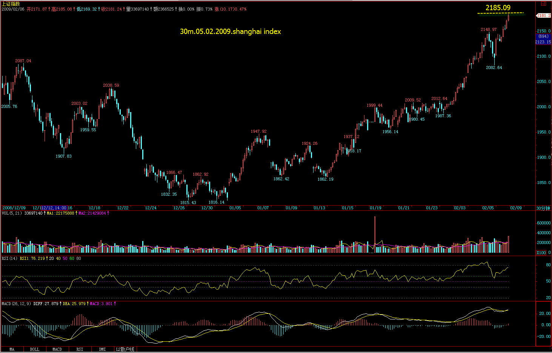This screenshot has width=552, height=353.
Task: Click the window layout icon at top right
Action: click(x=543, y=3)
